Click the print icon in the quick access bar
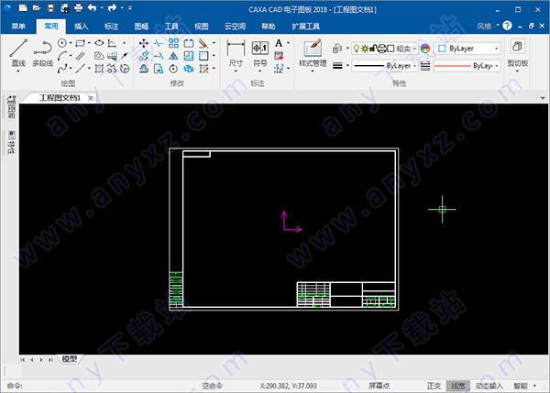This screenshot has height=393, width=550. pyautogui.click(x=79, y=7)
